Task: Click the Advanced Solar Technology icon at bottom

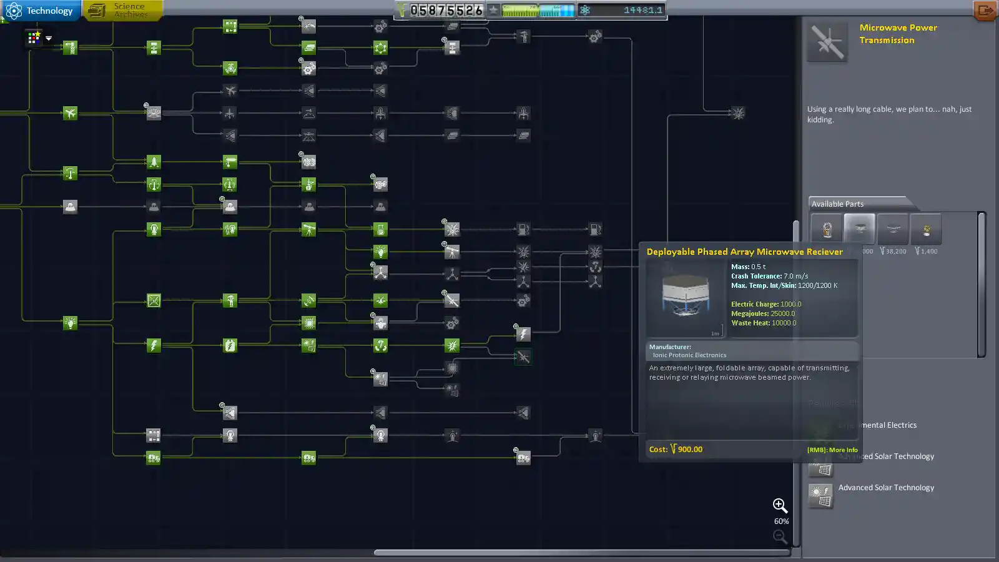Action: point(821,496)
